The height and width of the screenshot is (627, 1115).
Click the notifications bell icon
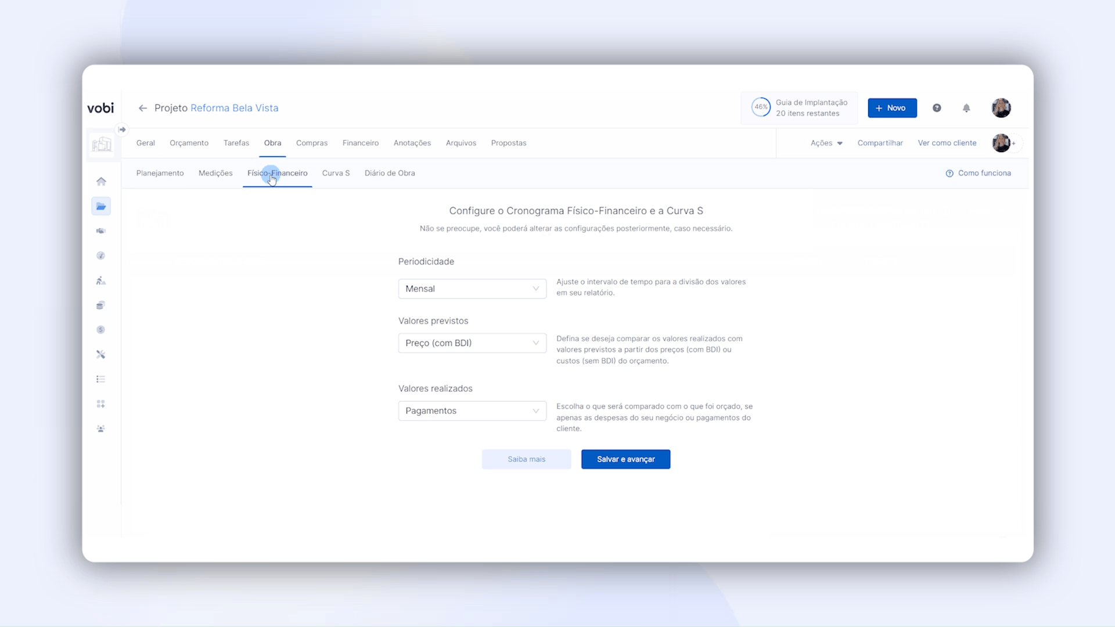(x=966, y=108)
